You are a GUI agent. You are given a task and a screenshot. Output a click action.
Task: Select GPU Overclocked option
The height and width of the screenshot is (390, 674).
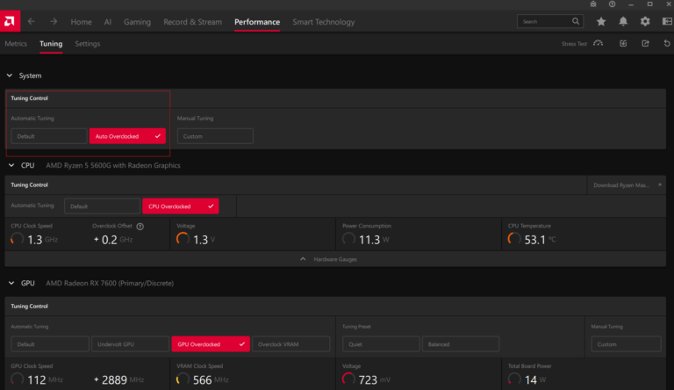click(211, 344)
